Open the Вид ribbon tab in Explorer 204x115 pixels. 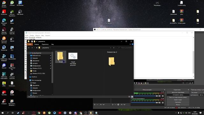click(52, 44)
